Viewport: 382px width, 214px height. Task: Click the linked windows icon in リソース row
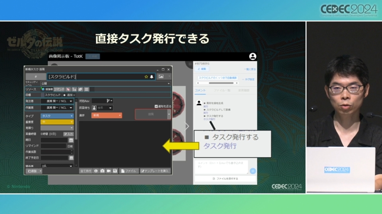click(80, 89)
